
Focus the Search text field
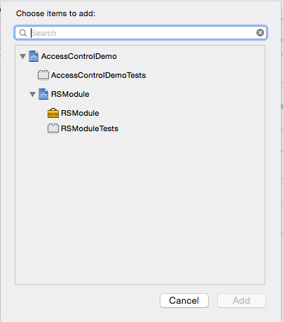pyautogui.click(x=140, y=33)
